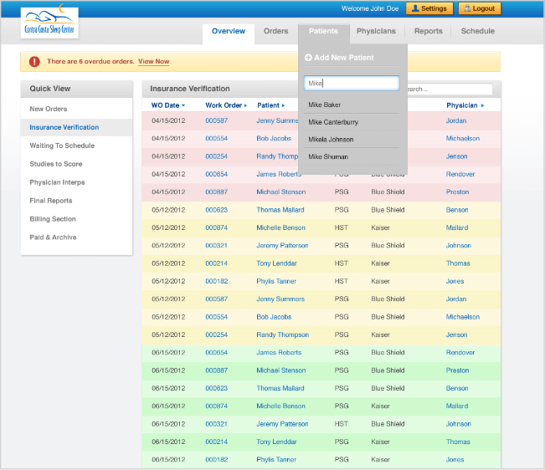Sort by WO Date column

pos(167,105)
